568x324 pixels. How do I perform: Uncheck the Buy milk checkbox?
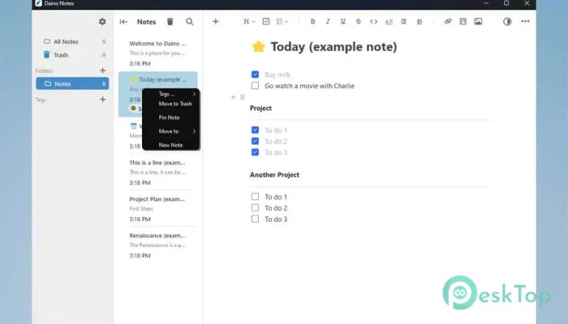pyautogui.click(x=255, y=75)
